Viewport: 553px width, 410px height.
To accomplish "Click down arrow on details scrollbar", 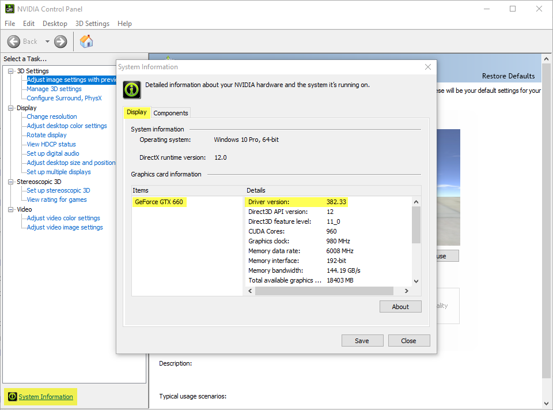I will click(x=416, y=281).
